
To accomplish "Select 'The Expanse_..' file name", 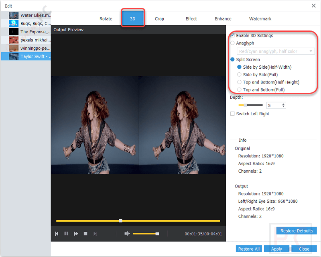I will click(35, 32).
